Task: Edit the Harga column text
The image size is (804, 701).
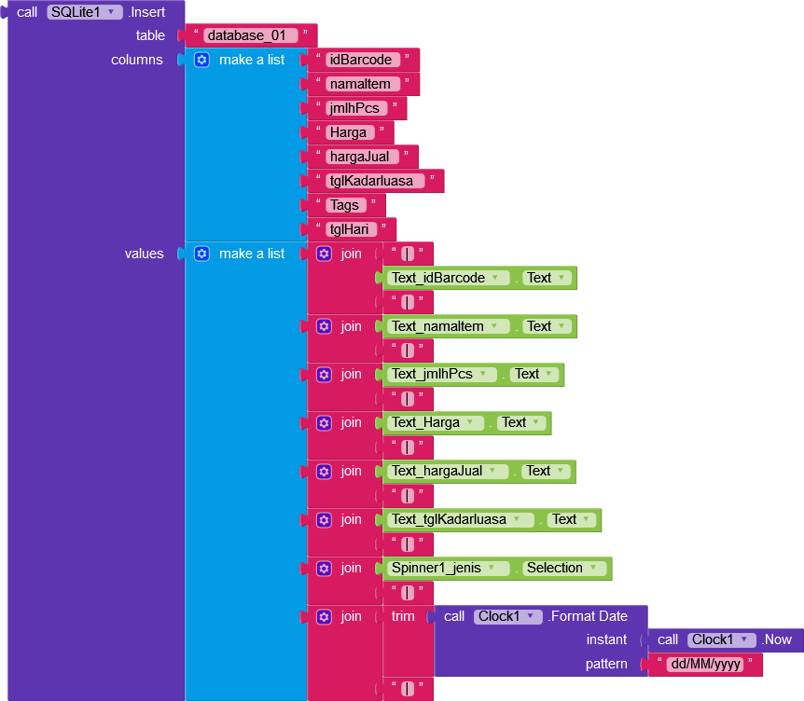Action: [x=350, y=132]
